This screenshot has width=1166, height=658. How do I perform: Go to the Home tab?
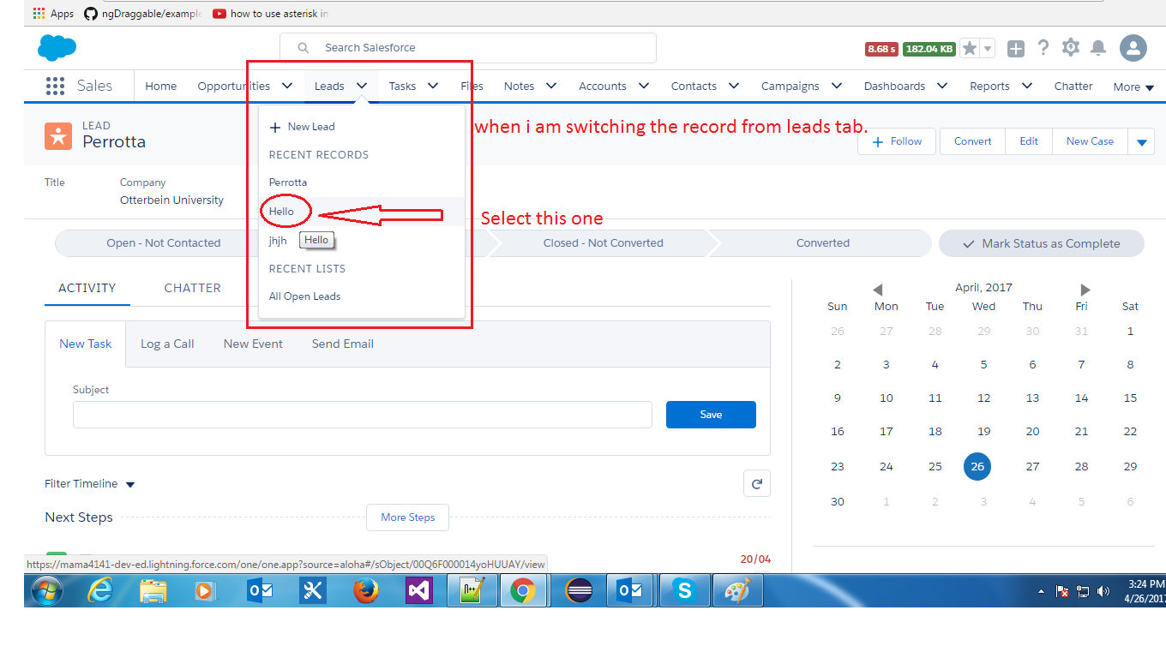click(161, 86)
